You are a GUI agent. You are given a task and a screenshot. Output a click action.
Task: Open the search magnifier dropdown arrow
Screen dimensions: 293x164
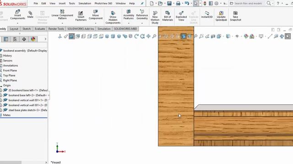point(273,3)
